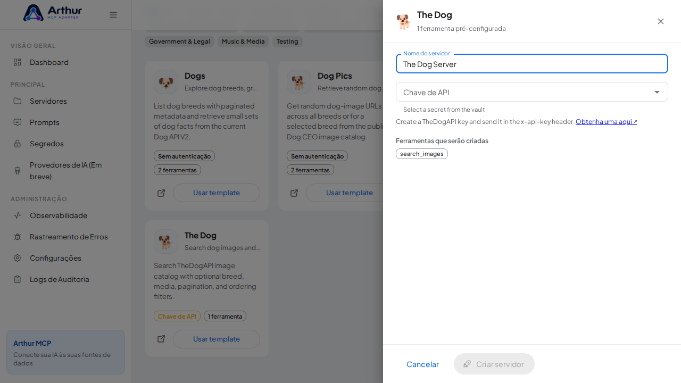Viewport: 681px width, 383px height.
Task: Click the Cancelar button
Action: click(x=422, y=364)
